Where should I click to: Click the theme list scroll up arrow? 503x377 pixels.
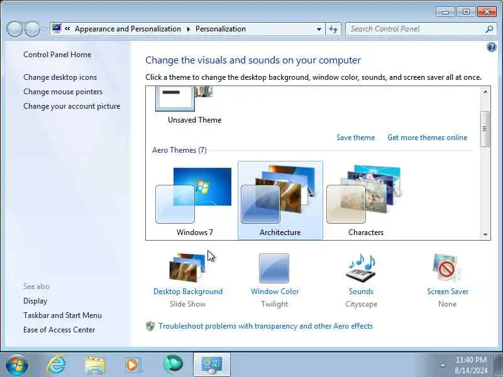485,92
